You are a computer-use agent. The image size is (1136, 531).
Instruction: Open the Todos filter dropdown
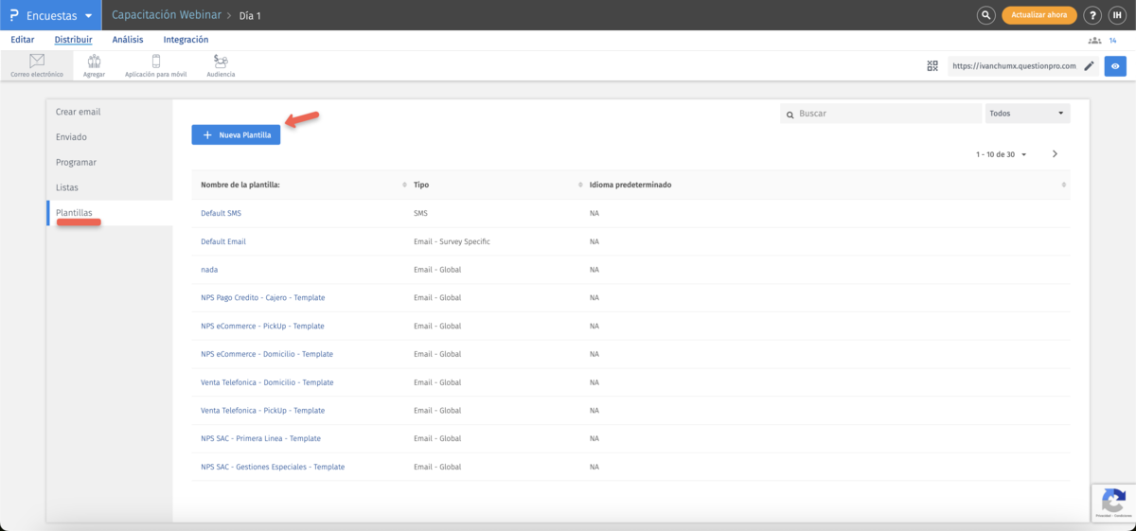(1027, 114)
